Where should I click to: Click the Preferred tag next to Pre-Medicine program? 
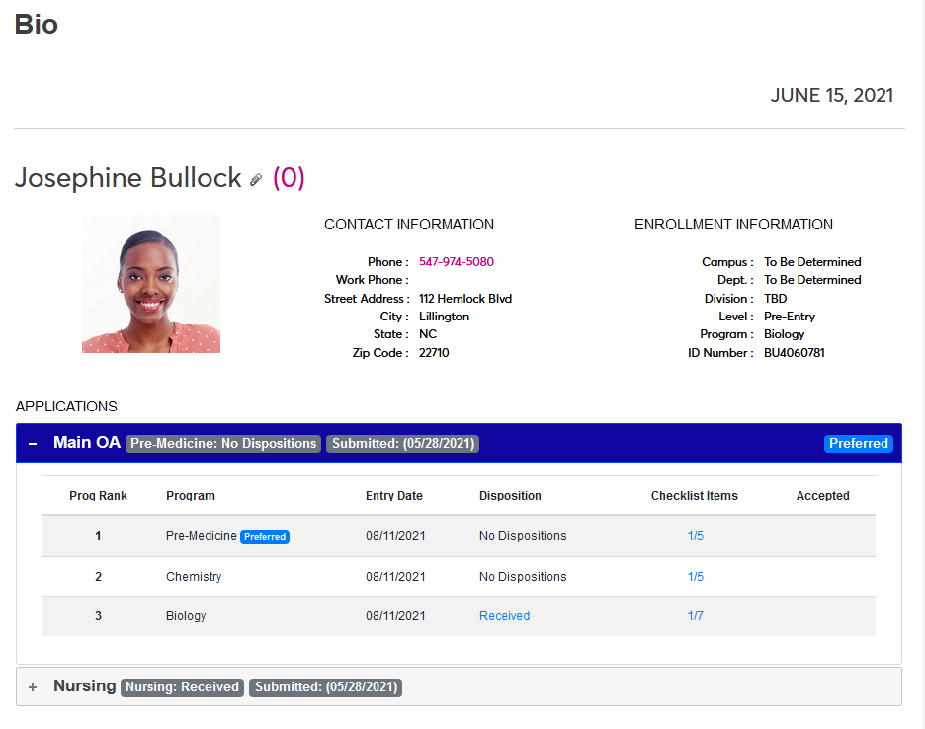(x=264, y=536)
